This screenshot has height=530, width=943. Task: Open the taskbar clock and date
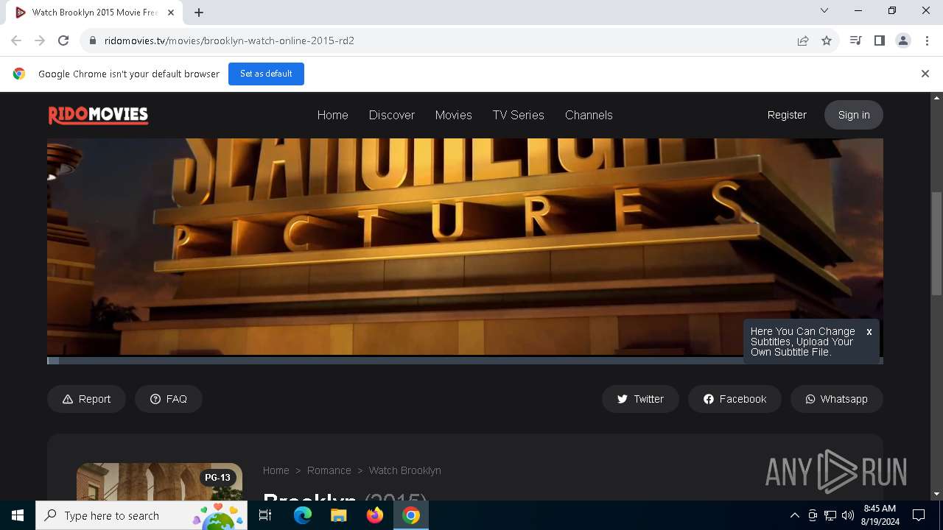pyautogui.click(x=880, y=515)
